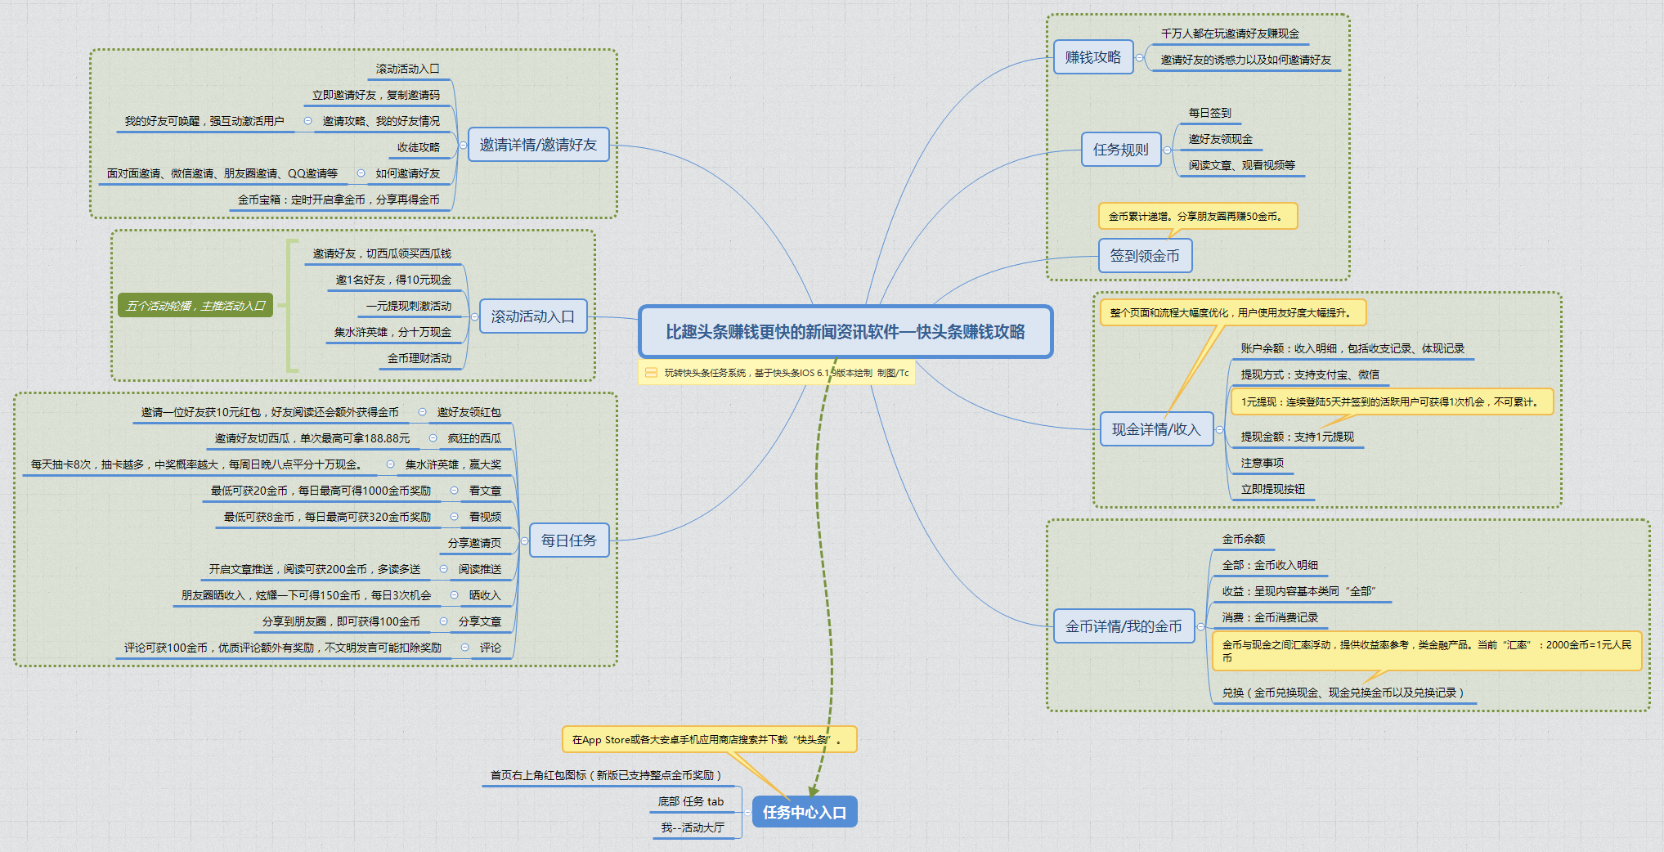The image size is (1664, 852).
Task: Click the green summary 五个活动轮播,主推活动入口
Action: tap(195, 306)
